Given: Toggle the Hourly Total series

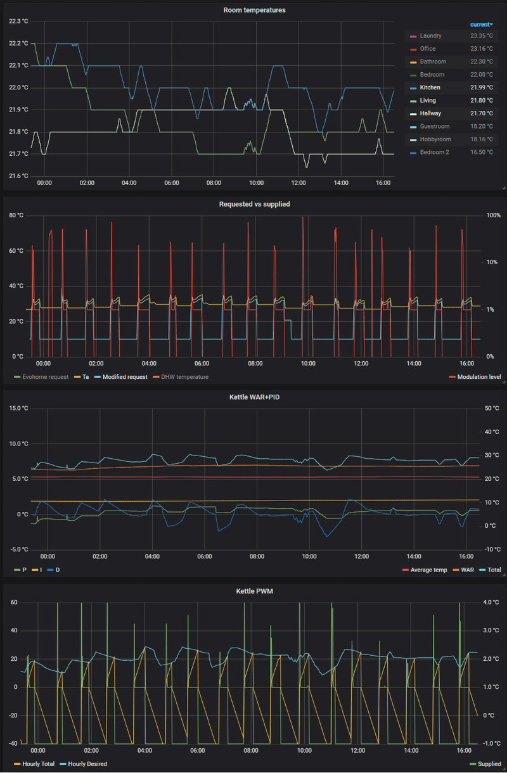Looking at the screenshot, I should click(39, 763).
